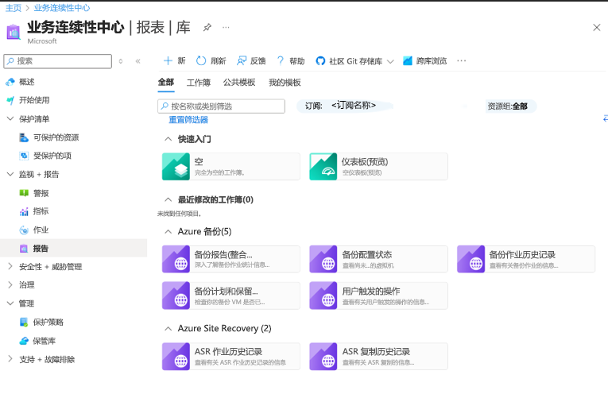The height and width of the screenshot is (394, 608).
Task: Open the toolbar overflow ellipsis menu
Action: click(462, 61)
